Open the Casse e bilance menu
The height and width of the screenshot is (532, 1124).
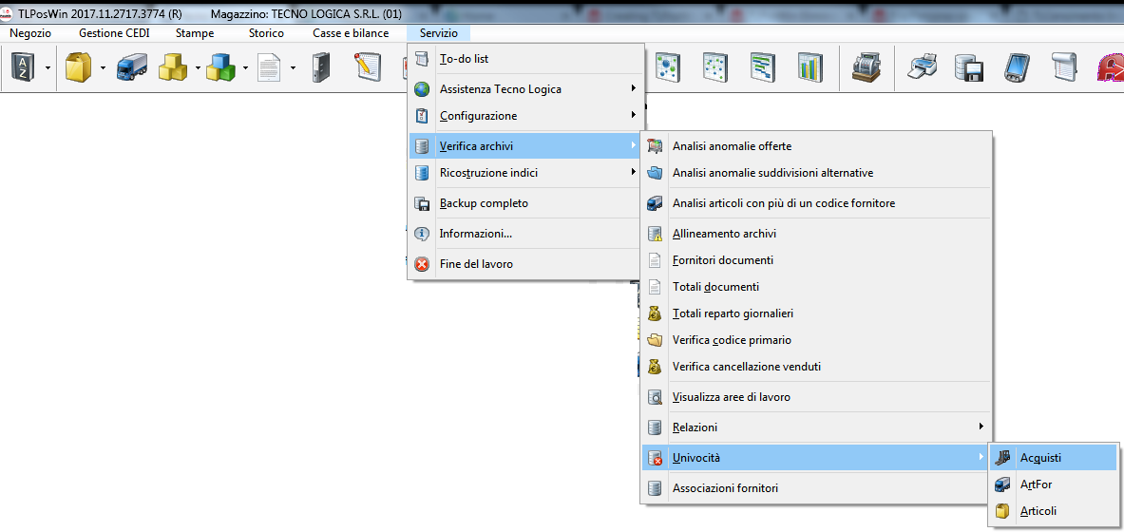[351, 33]
